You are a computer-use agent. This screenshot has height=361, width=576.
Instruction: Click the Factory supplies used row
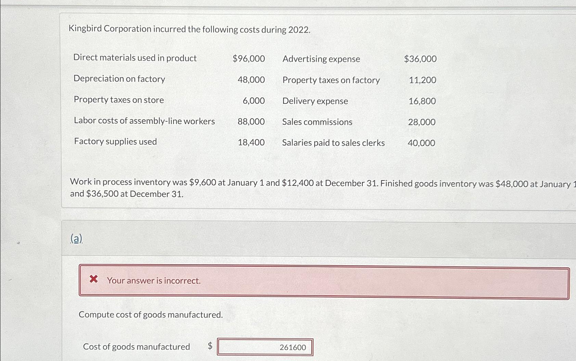[115, 141]
